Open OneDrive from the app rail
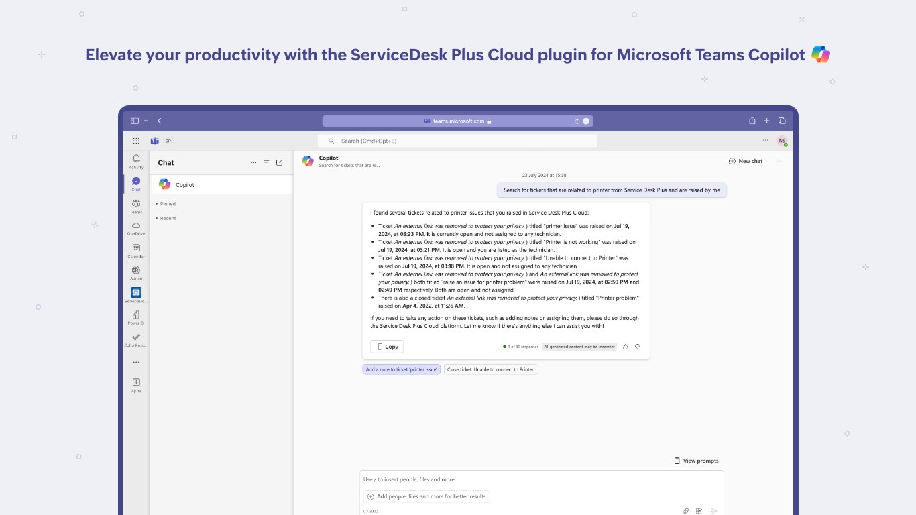The height and width of the screenshot is (515, 916). pyautogui.click(x=136, y=227)
